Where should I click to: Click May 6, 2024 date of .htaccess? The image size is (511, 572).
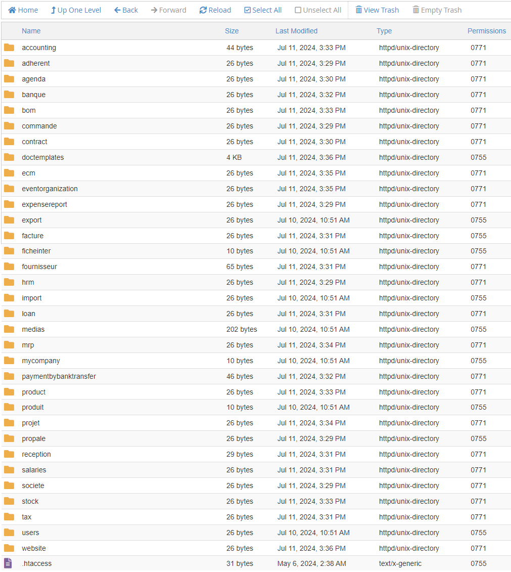pyautogui.click(x=312, y=564)
